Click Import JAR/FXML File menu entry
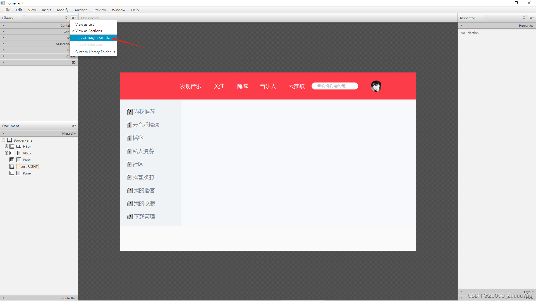536x301 pixels. (x=94, y=38)
